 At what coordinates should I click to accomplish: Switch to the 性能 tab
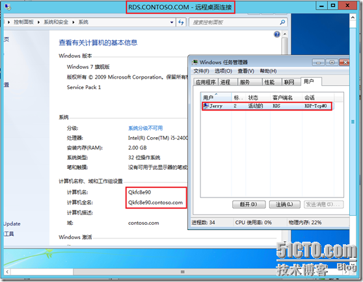[x=272, y=82]
